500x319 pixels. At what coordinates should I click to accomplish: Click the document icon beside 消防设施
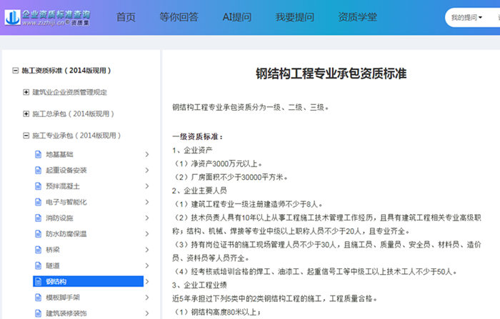[39, 218]
